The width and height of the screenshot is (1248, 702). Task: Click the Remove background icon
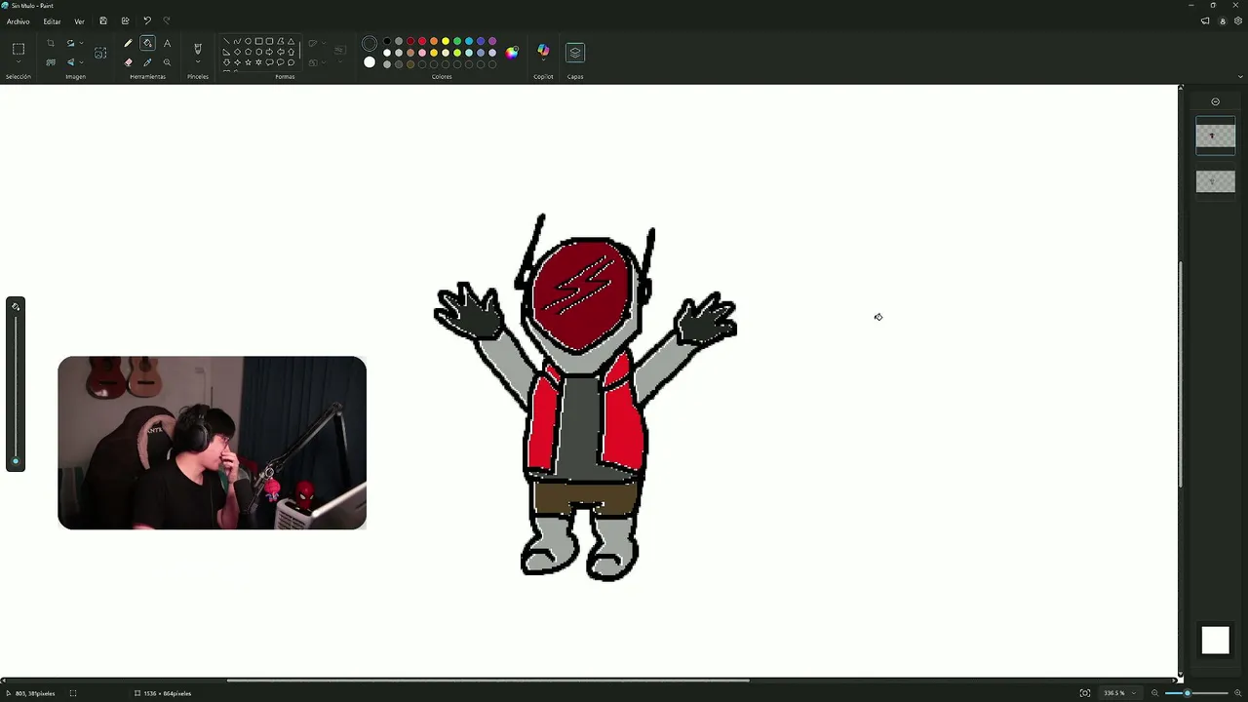[100, 53]
